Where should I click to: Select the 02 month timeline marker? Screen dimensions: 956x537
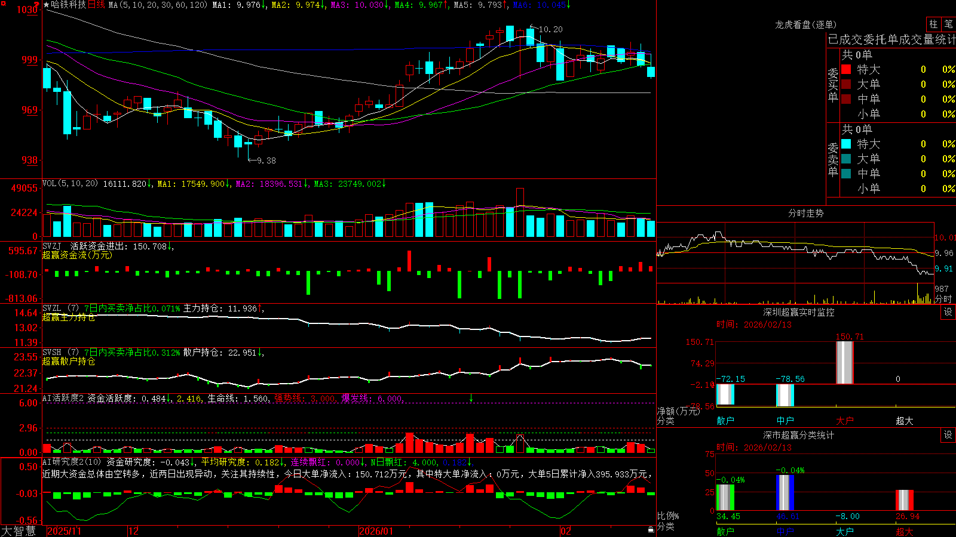(566, 531)
